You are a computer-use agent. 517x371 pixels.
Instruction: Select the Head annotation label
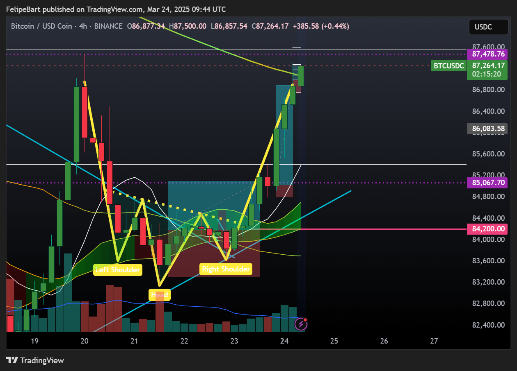[159, 295]
